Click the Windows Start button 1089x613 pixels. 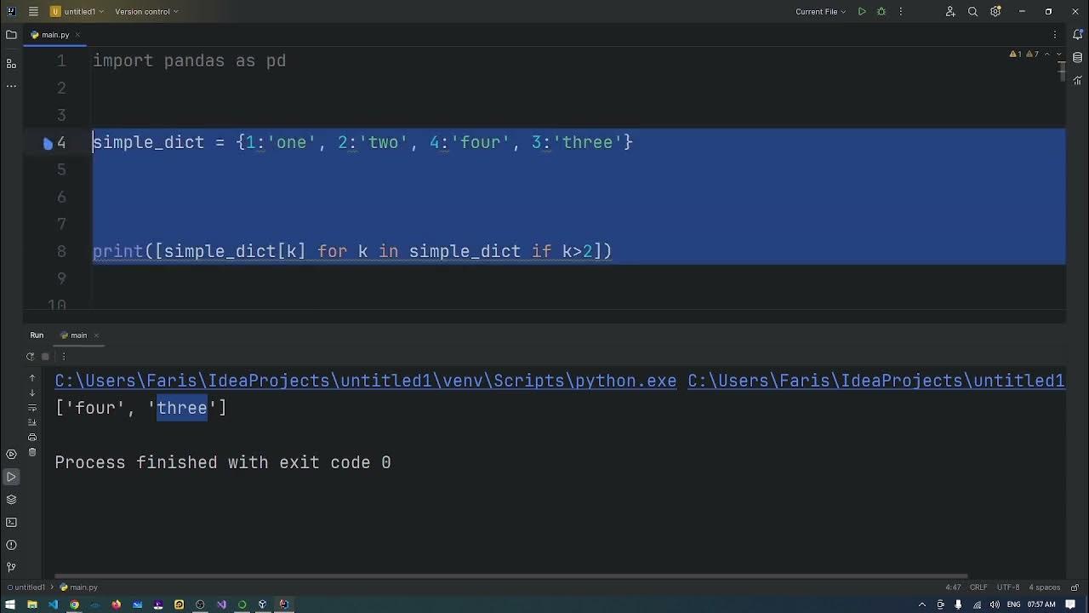point(11,604)
